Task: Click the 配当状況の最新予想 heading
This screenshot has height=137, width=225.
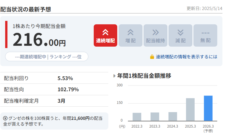Action: coord(26,9)
